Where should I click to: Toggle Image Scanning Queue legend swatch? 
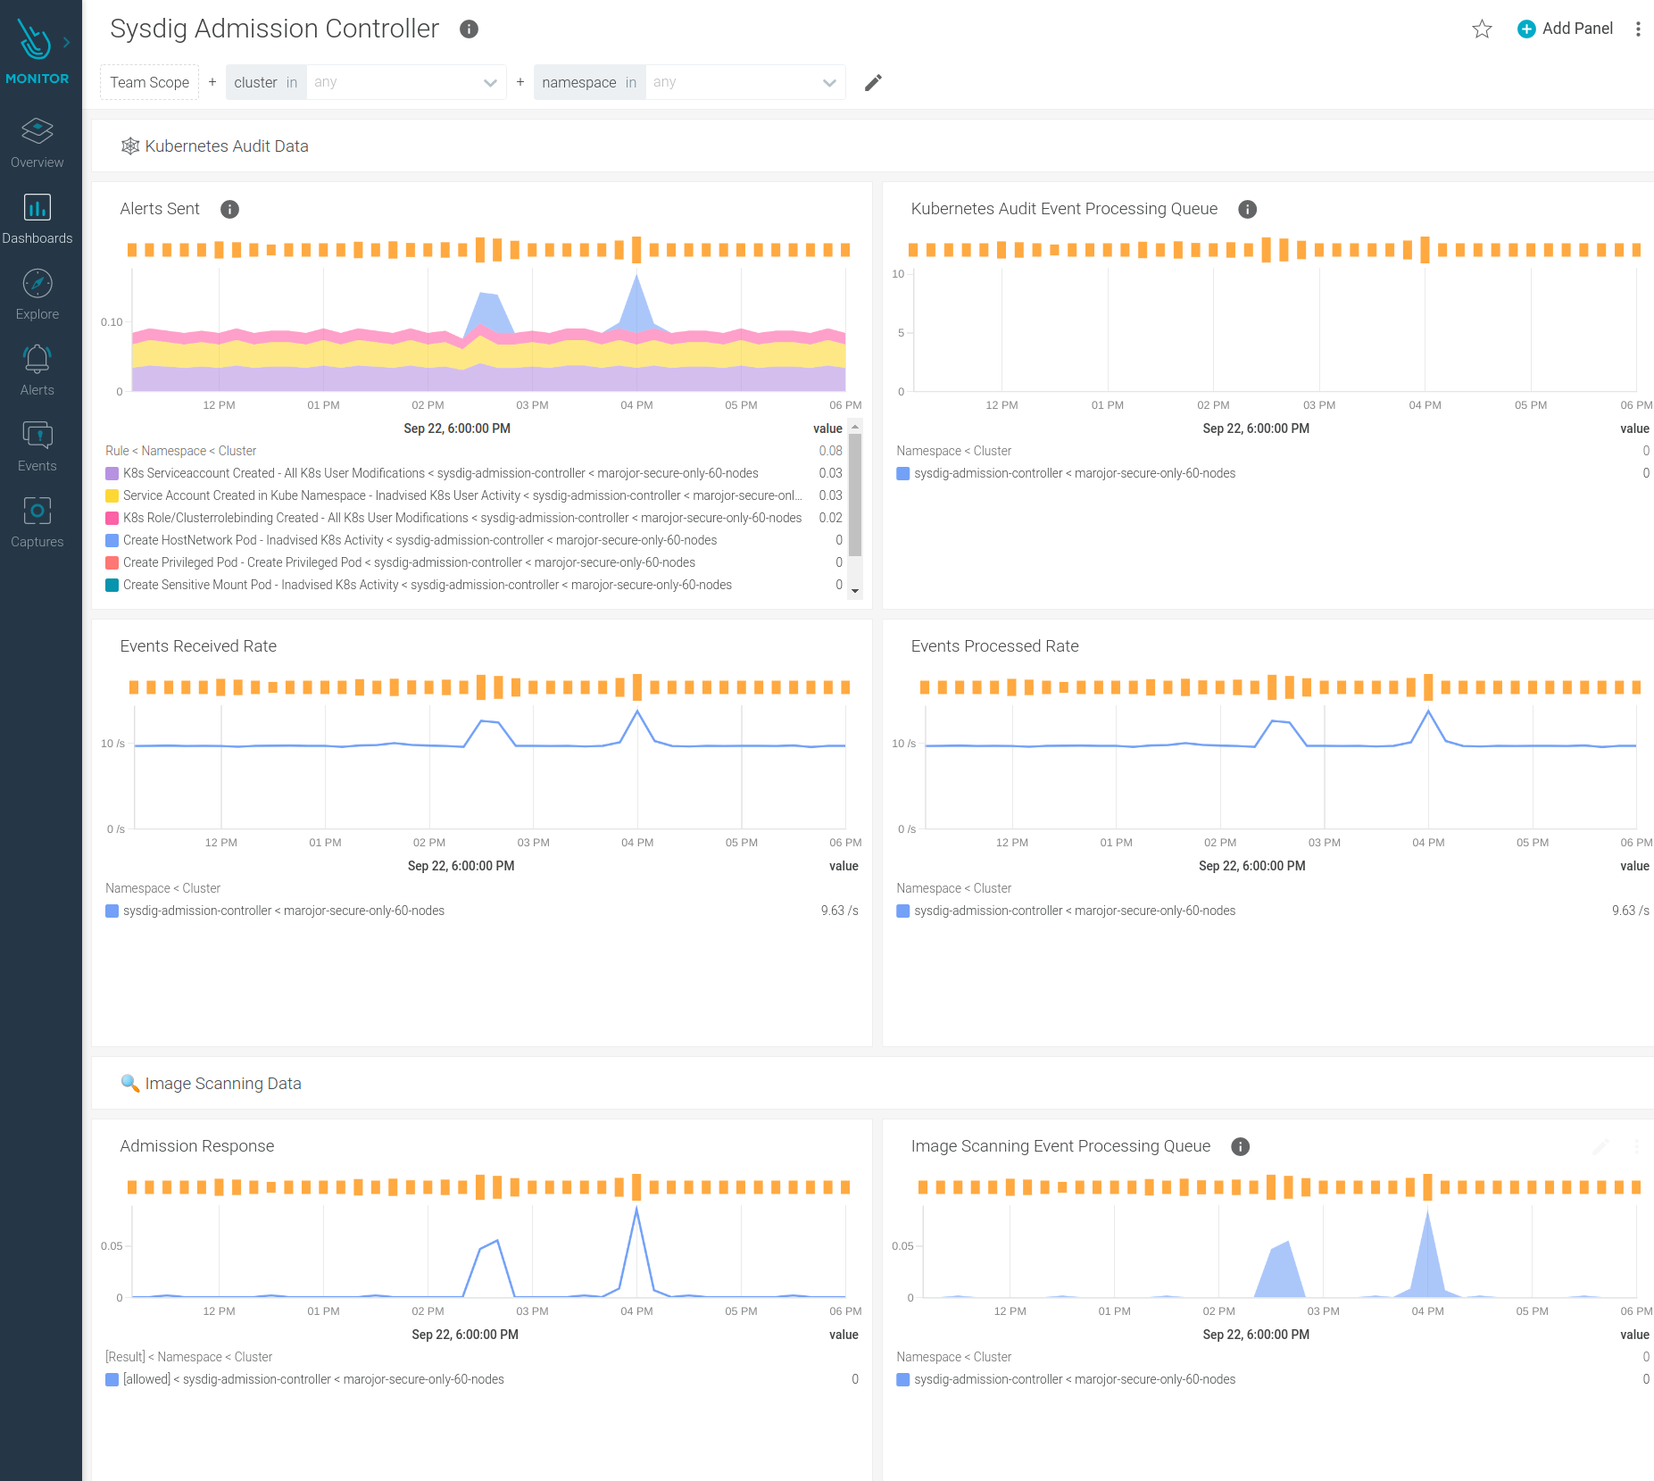(903, 1379)
